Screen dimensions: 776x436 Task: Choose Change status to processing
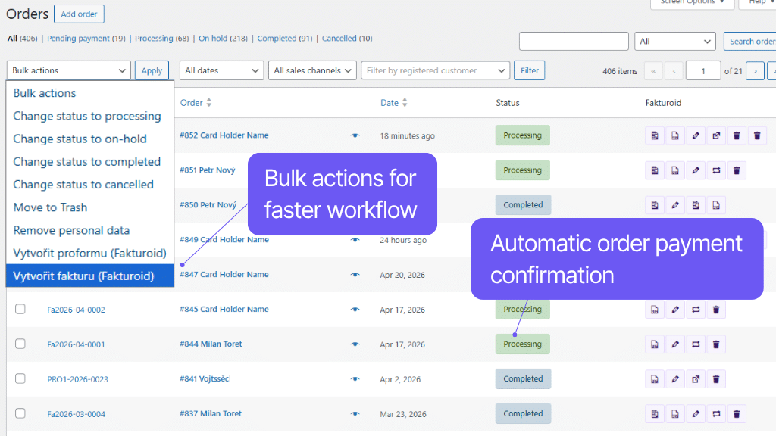pos(87,116)
